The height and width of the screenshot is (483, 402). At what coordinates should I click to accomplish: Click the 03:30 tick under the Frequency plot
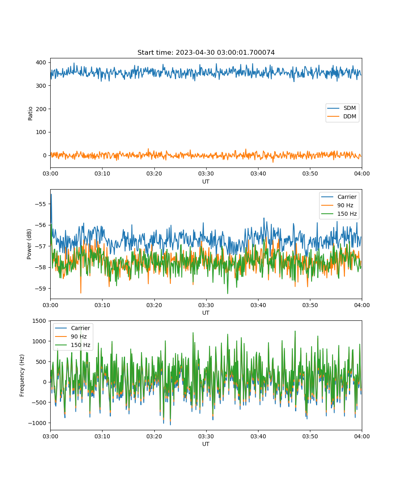point(206,436)
